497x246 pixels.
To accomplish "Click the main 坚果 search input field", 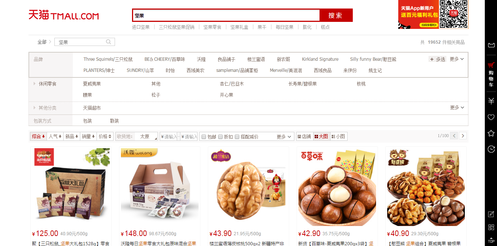I will coord(226,15).
